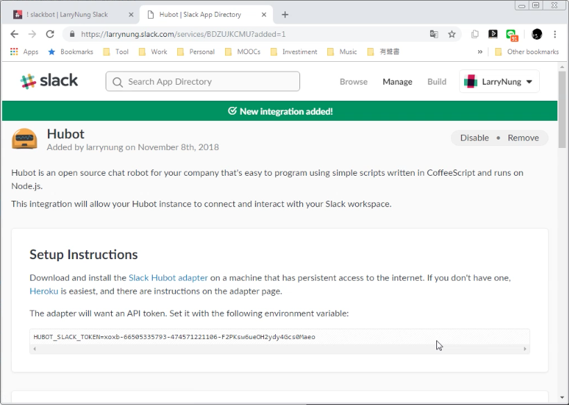Click the New integration added banner text
This screenshot has width=569, height=405.
286,111
